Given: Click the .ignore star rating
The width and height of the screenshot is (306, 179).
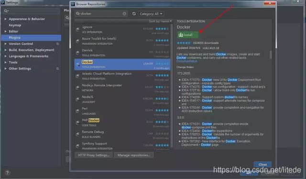Looking at the screenshot, I should click(162, 29).
